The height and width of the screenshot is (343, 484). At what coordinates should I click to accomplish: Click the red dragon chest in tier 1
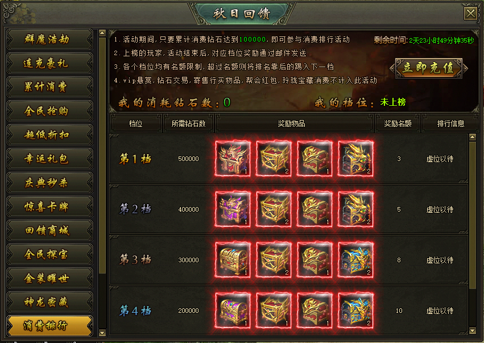[233, 159]
